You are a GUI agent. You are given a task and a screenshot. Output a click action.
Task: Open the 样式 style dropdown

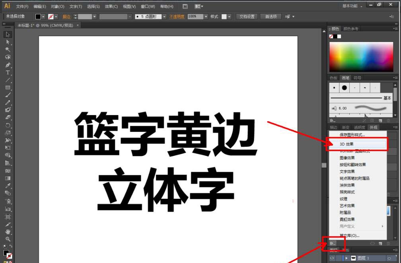coord(229,17)
